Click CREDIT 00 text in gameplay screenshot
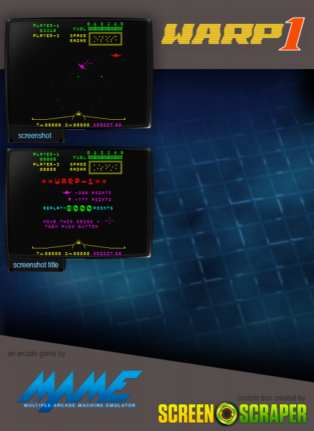The width and height of the screenshot is (314, 431). click(x=108, y=125)
